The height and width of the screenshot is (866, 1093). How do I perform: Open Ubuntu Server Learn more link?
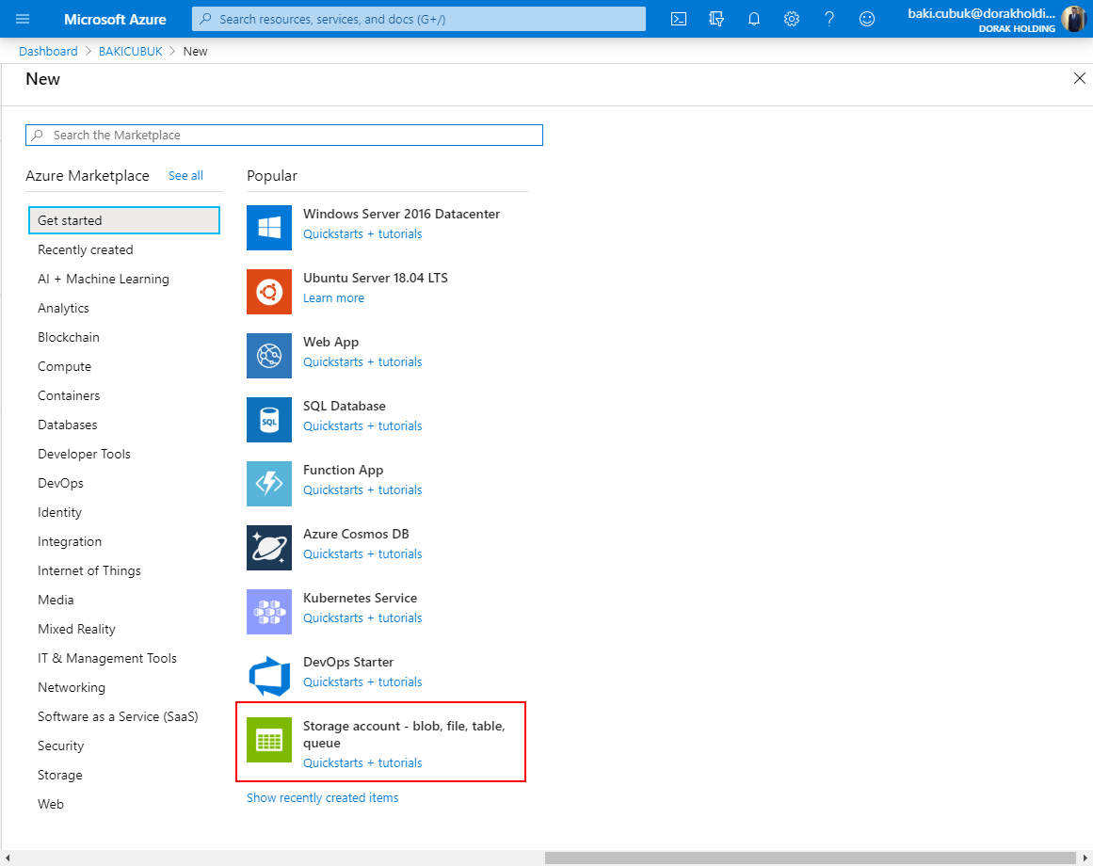[334, 298]
